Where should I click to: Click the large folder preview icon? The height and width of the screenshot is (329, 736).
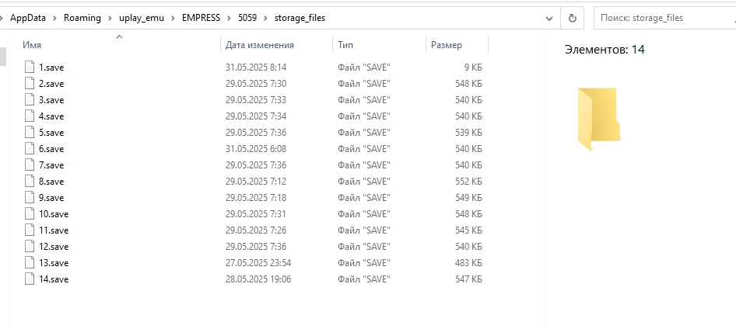click(x=598, y=118)
